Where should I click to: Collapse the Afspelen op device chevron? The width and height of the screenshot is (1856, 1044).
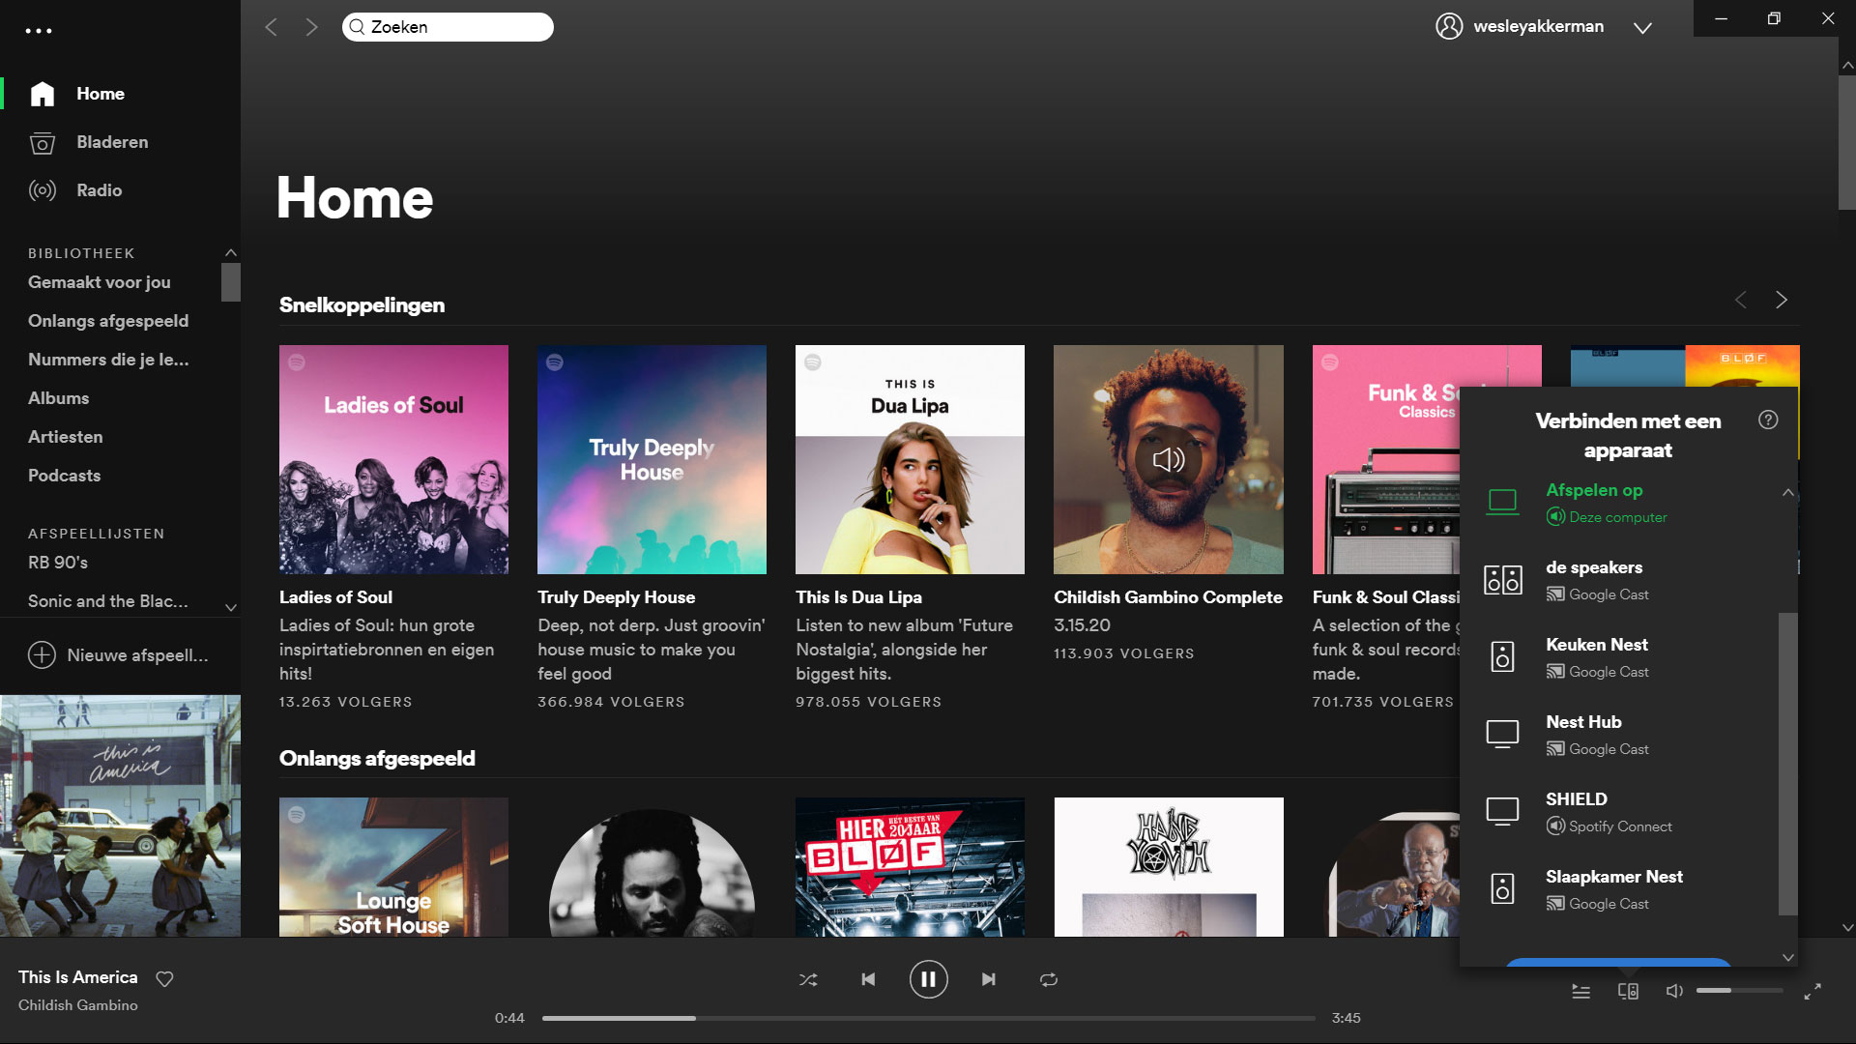(1787, 492)
